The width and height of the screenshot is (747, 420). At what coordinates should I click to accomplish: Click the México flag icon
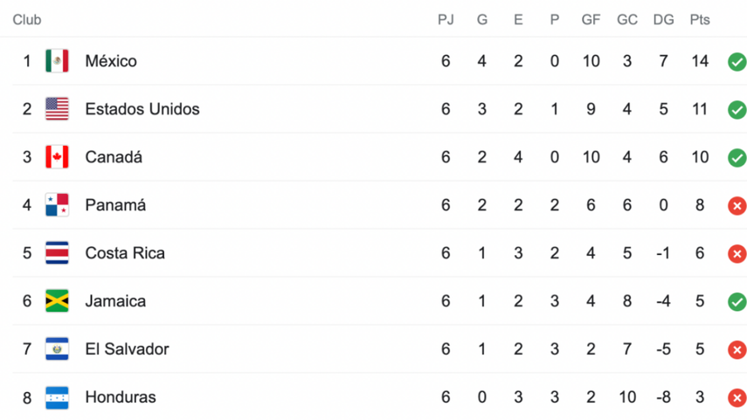(57, 61)
